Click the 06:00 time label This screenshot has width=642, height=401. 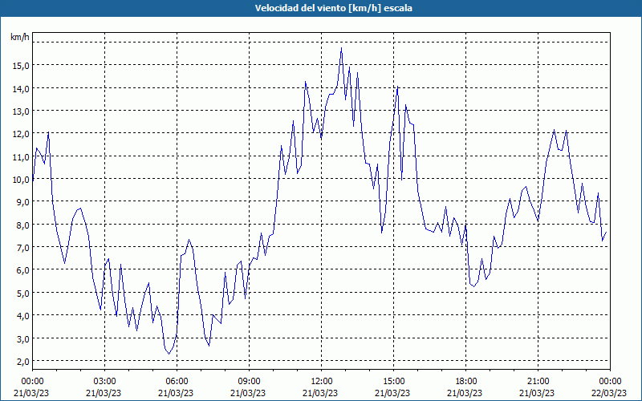click(x=177, y=382)
